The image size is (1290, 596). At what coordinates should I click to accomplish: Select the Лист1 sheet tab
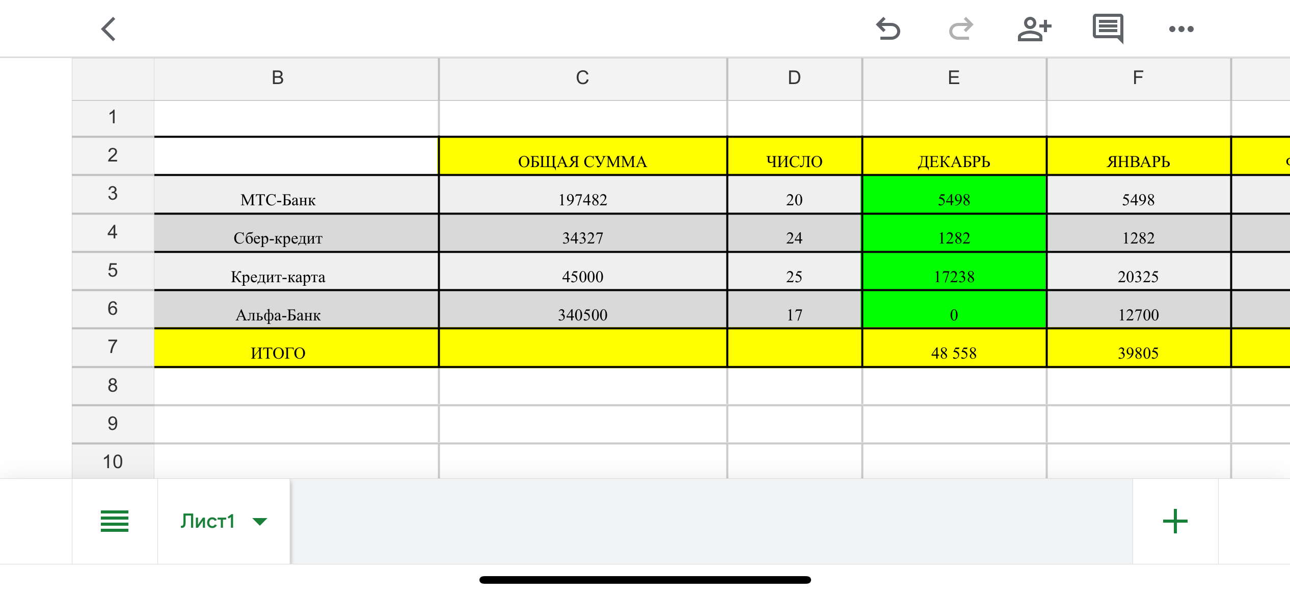pos(207,521)
